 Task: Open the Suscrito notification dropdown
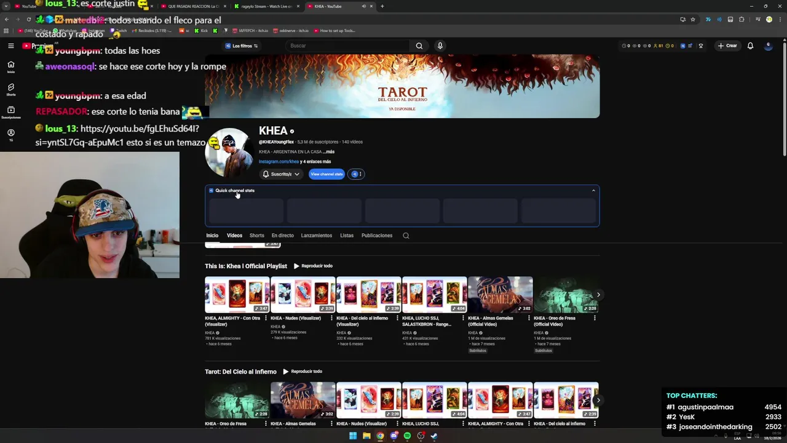coord(281,174)
